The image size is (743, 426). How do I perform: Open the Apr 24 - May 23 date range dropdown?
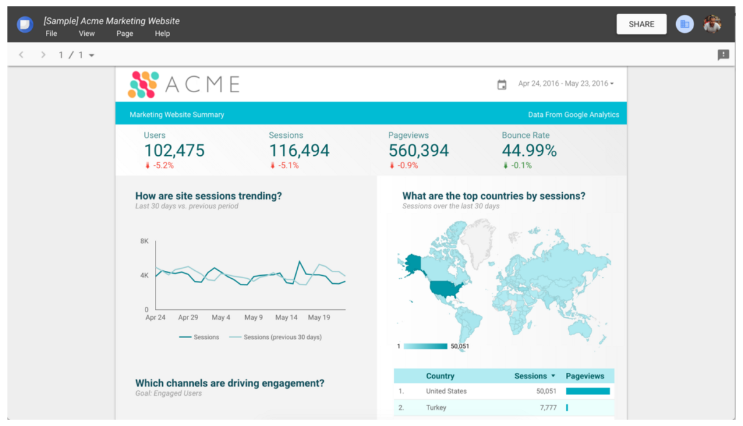pos(565,83)
